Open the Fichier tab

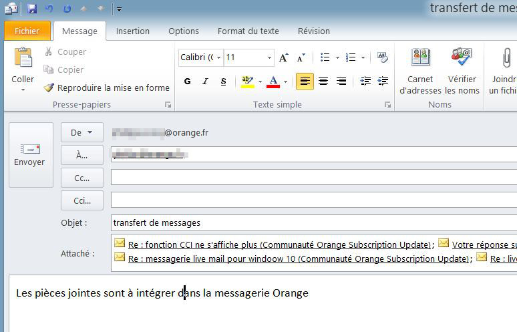pyautogui.click(x=27, y=31)
